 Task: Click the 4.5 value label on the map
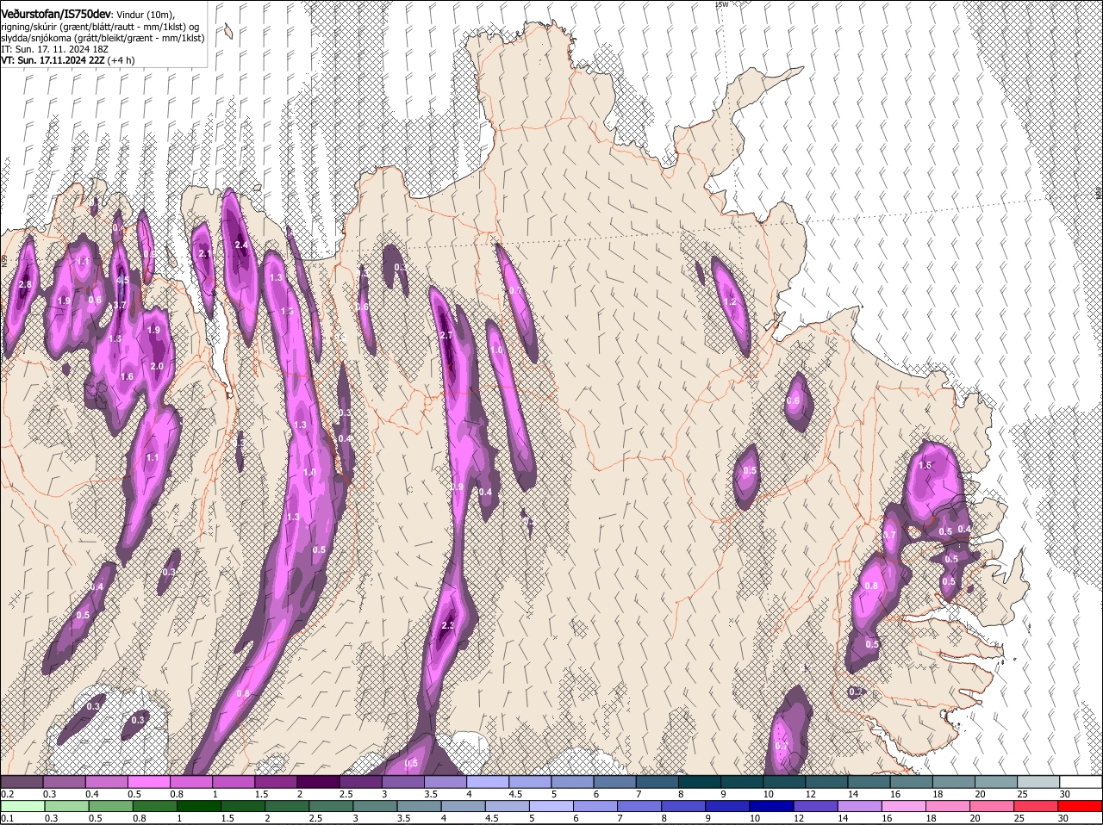point(122,280)
